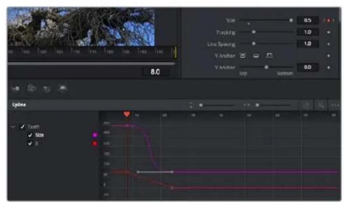Click the Line Spacing slider handle
The width and height of the screenshot is (344, 202).
point(253,43)
